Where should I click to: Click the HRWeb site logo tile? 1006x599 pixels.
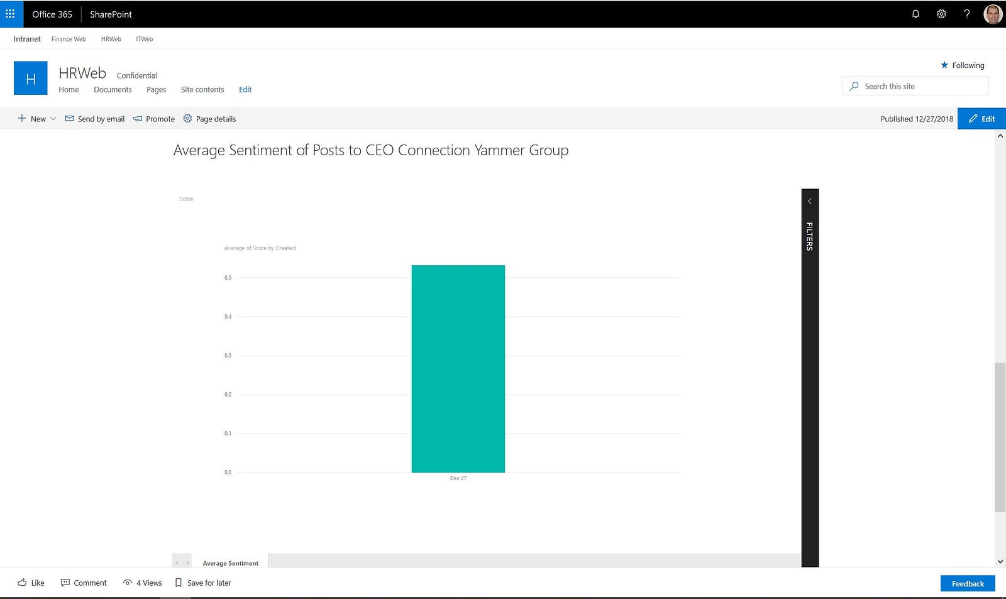pyautogui.click(x=31, y=78)
